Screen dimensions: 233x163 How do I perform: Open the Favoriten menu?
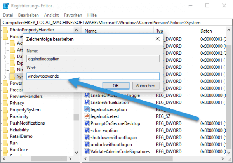(x=73, y=15)
